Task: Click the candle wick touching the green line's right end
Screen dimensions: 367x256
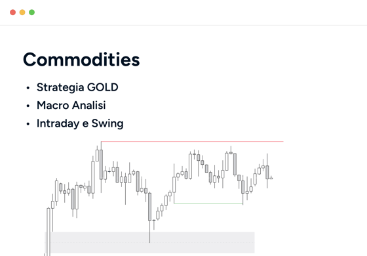Action: tap(242, 190)
